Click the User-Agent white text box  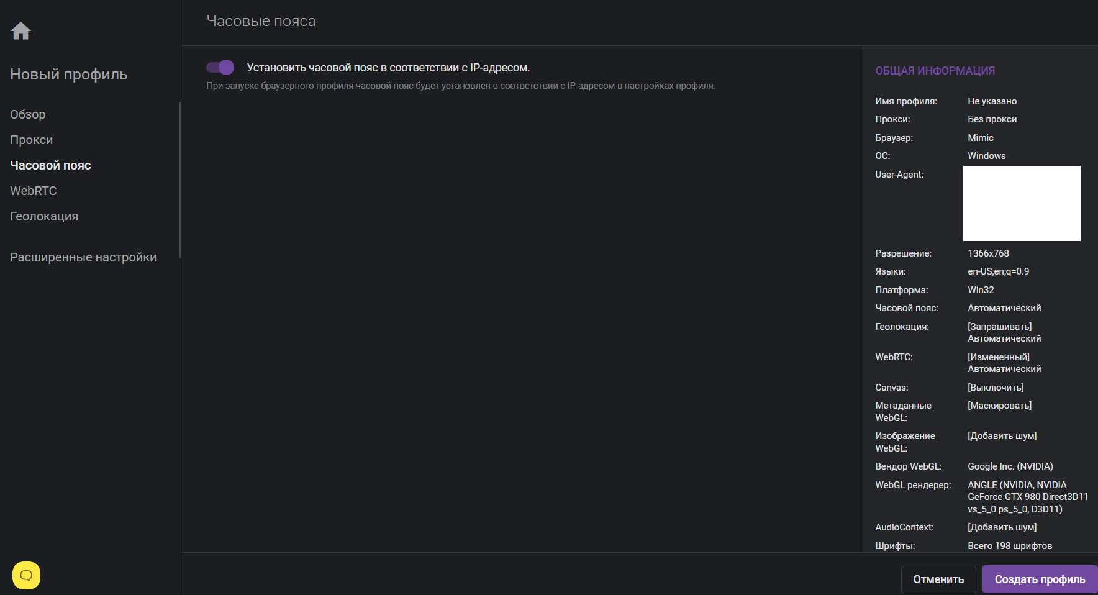tap(1022, 203)
